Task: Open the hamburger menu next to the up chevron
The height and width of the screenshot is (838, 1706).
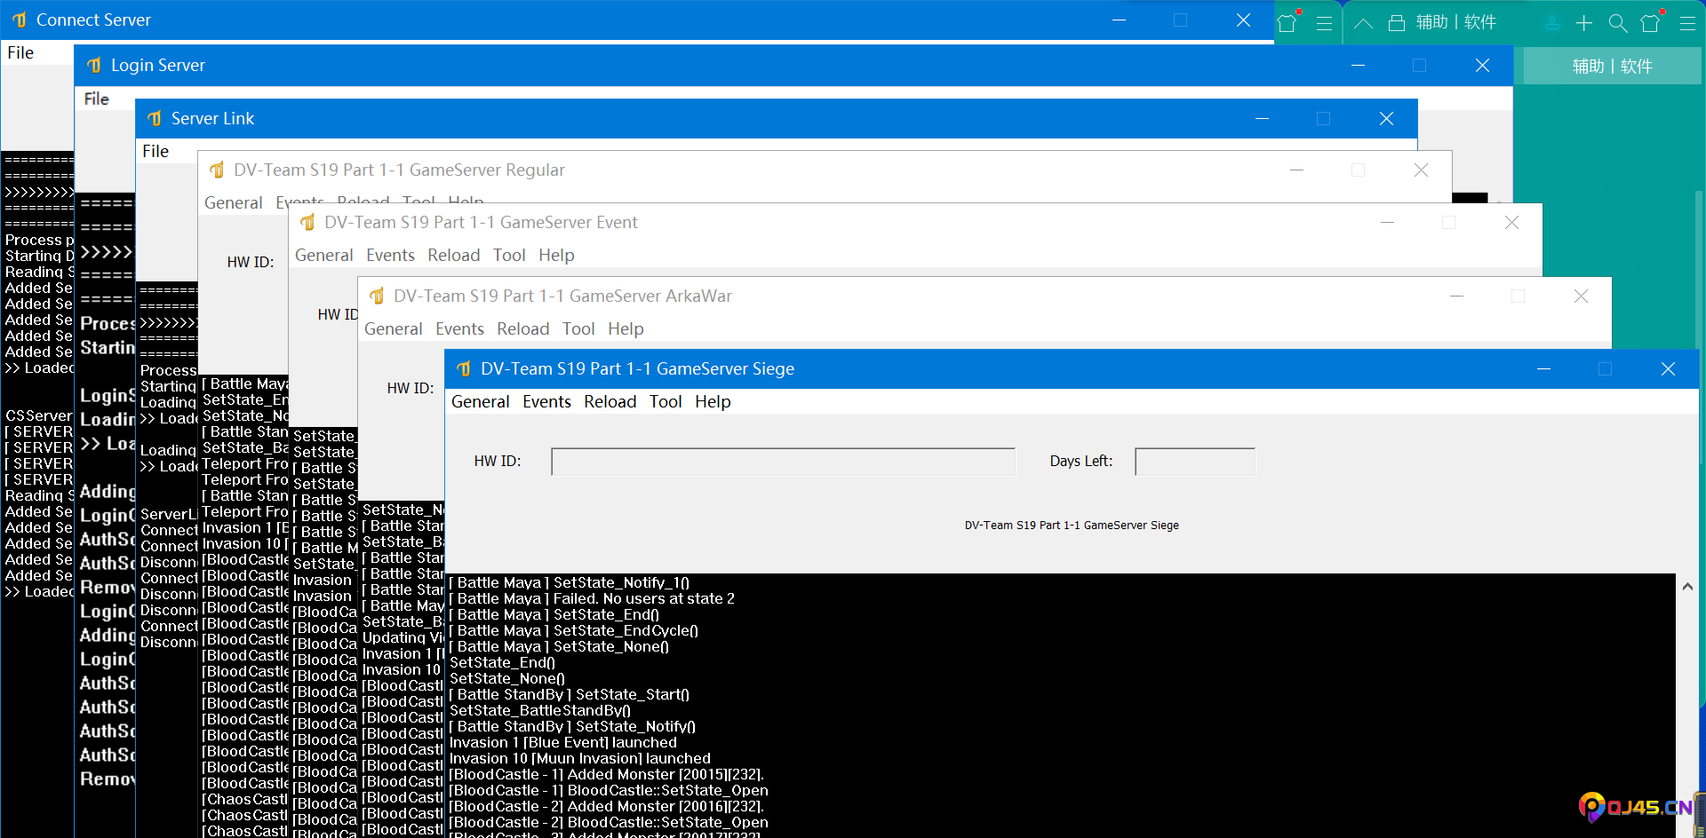Action: point(1324,23)
